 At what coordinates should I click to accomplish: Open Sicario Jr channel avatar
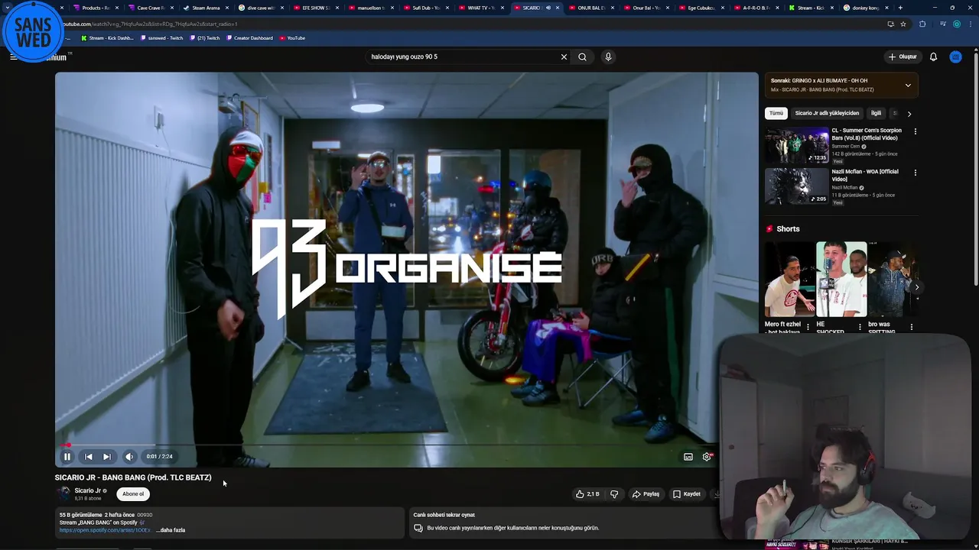pos(63,493)
